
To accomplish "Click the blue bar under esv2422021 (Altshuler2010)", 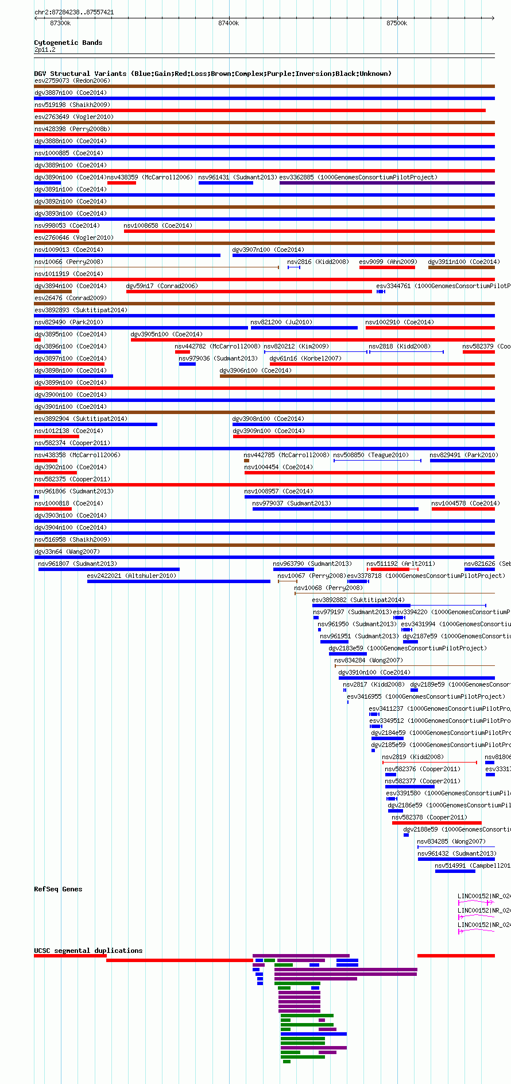I will (179, 581).
